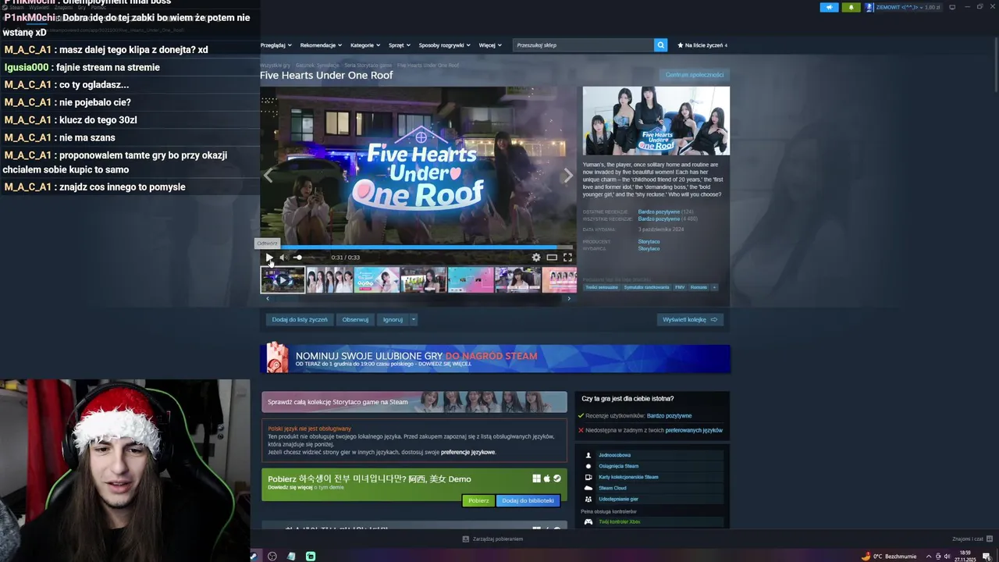The height and width of the screenshot is (562, 999).
Task: Open the Steam Cloud feature link
Action: (612, 488)
